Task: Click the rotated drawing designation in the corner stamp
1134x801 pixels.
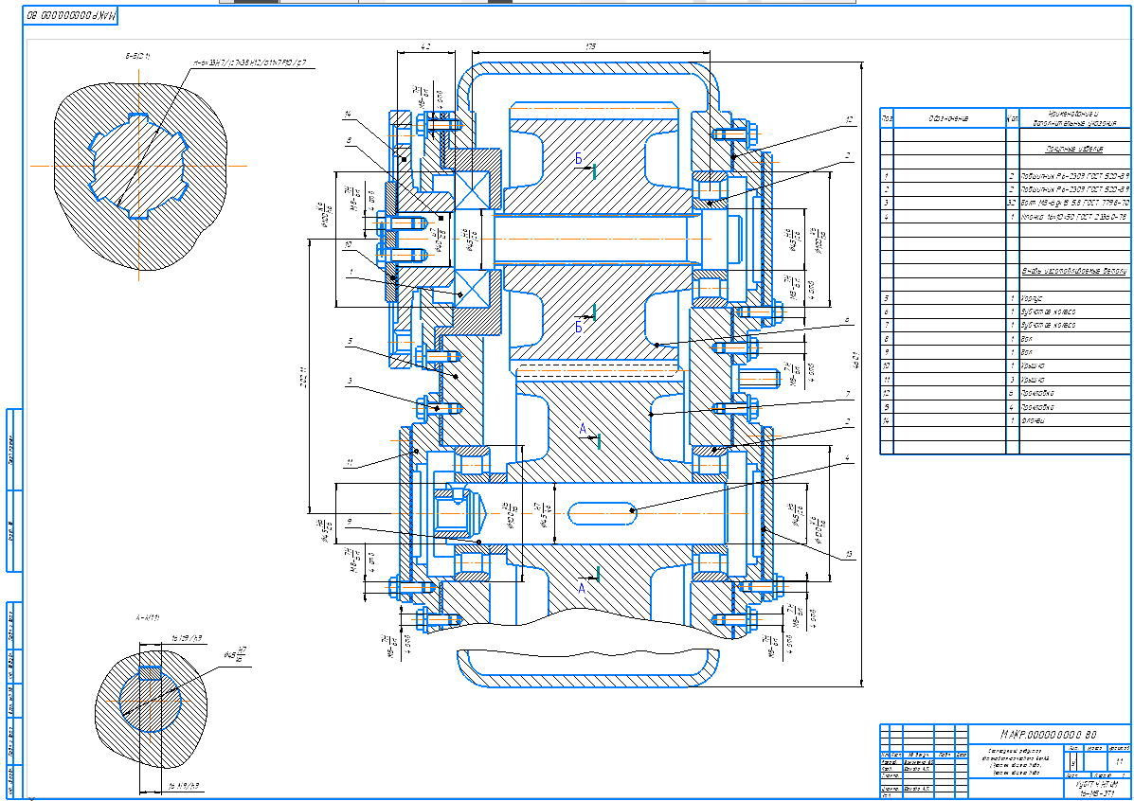Action: point(71,15)
